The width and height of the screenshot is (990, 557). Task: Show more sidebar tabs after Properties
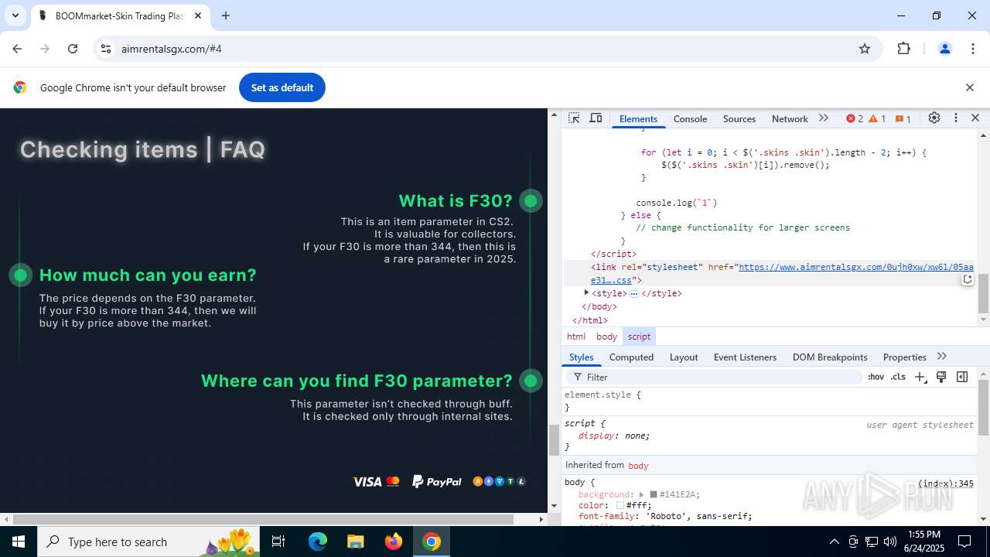pos(942,357)
